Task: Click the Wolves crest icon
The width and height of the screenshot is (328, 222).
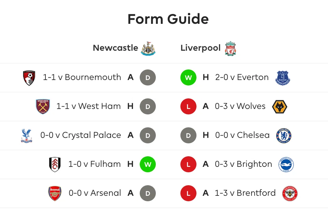Action: click(280, 107)
